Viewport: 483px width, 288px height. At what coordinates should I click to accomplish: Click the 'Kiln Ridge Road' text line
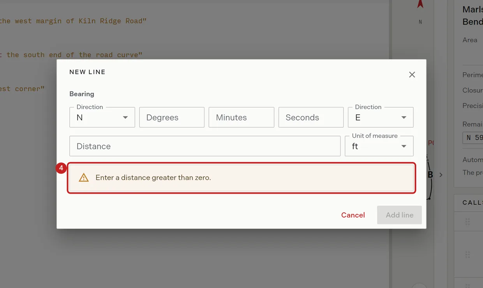click(x=73, y=21)
